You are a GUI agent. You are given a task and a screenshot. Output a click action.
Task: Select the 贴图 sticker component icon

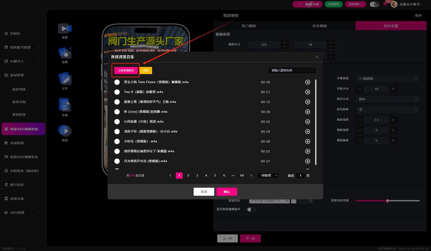[65, 53]
